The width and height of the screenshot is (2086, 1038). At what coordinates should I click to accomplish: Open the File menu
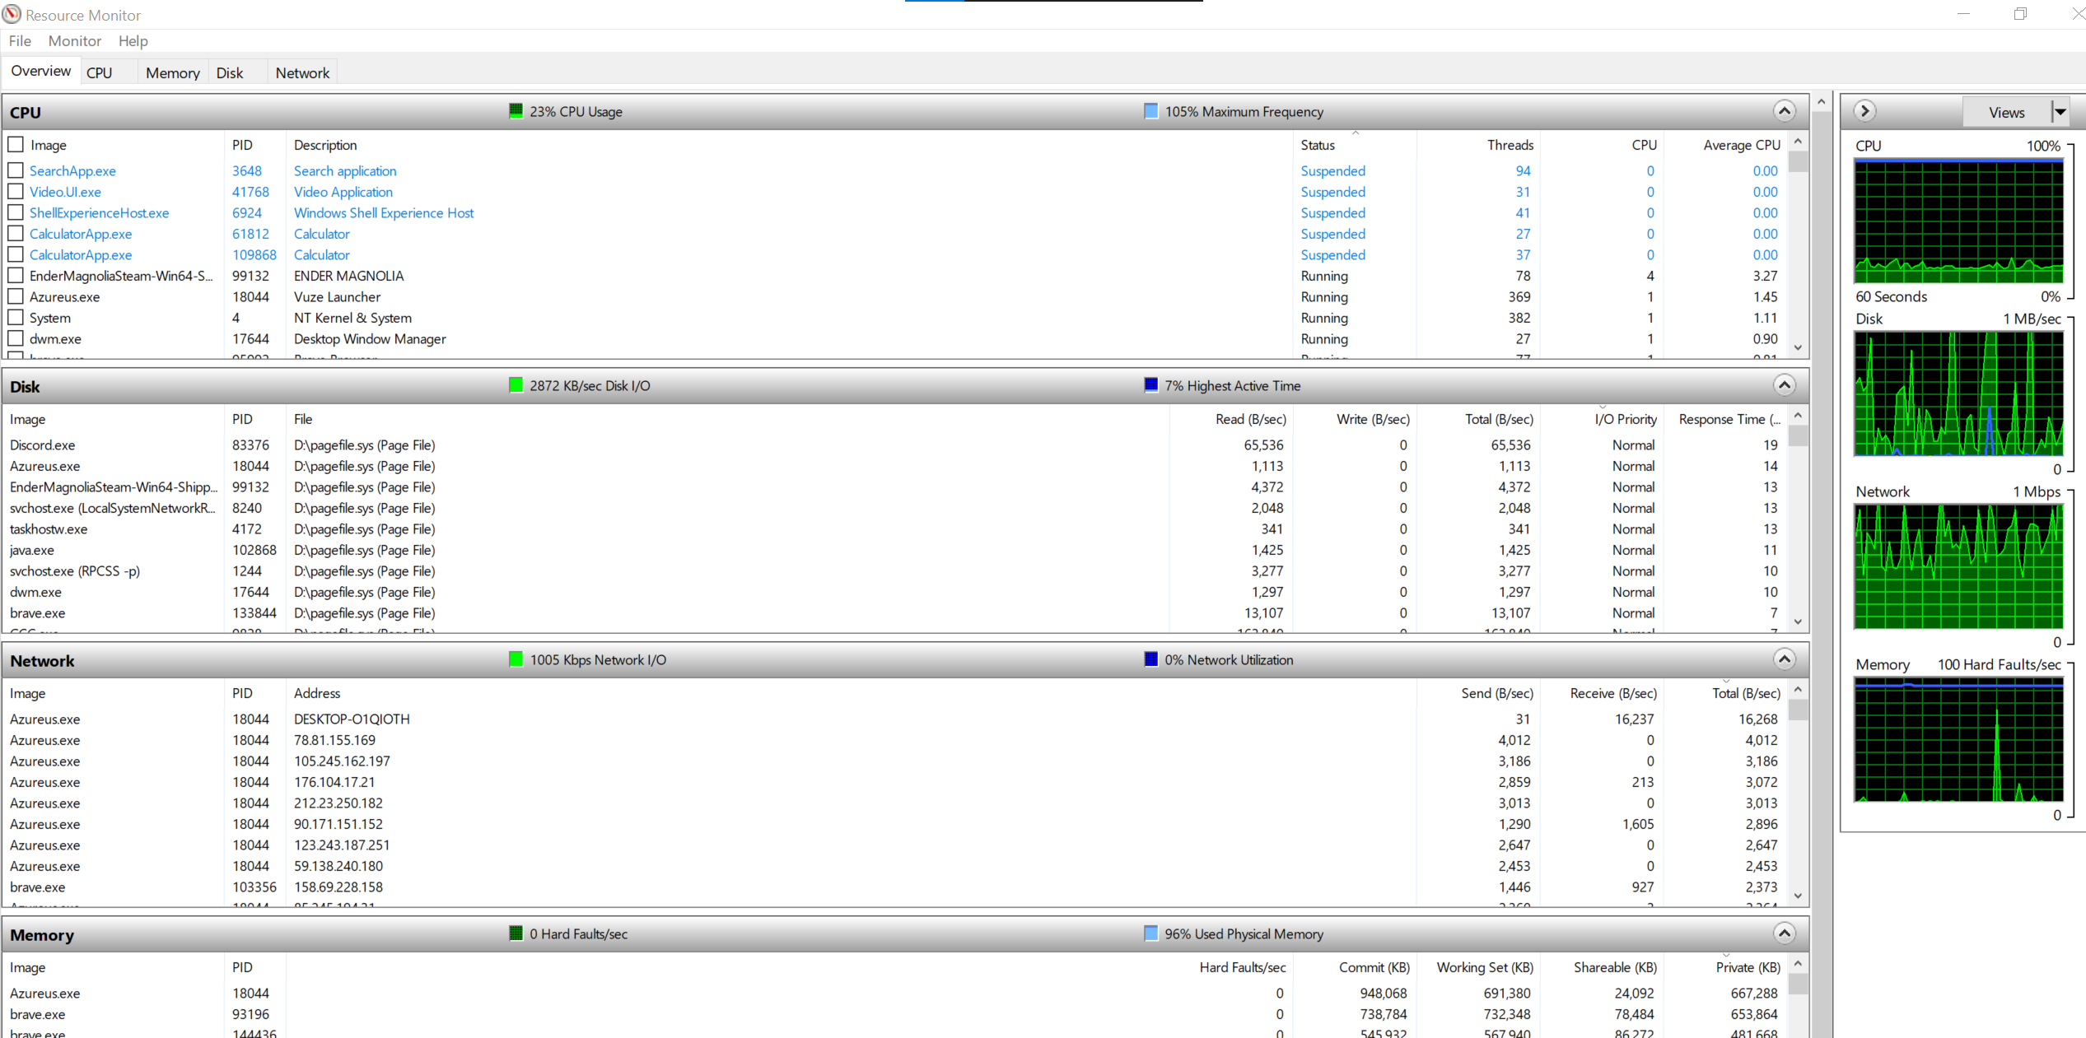20,41
